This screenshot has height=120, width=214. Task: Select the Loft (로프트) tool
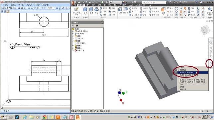[103, 8]
